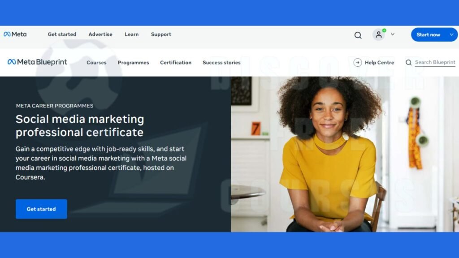Click the Help Centre arrow icon
This screenshot has width=459, height=258.
357,62
